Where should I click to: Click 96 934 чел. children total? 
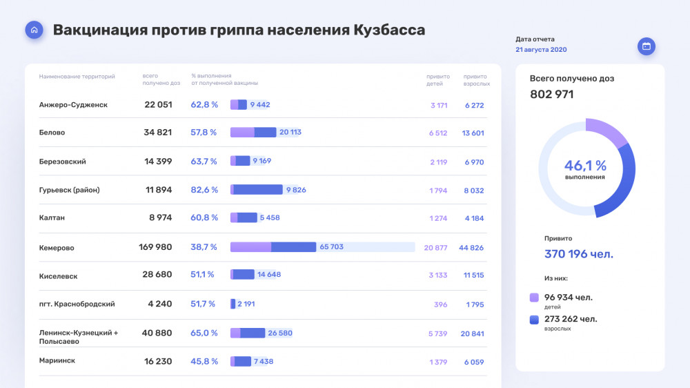(x=569, y=298)
